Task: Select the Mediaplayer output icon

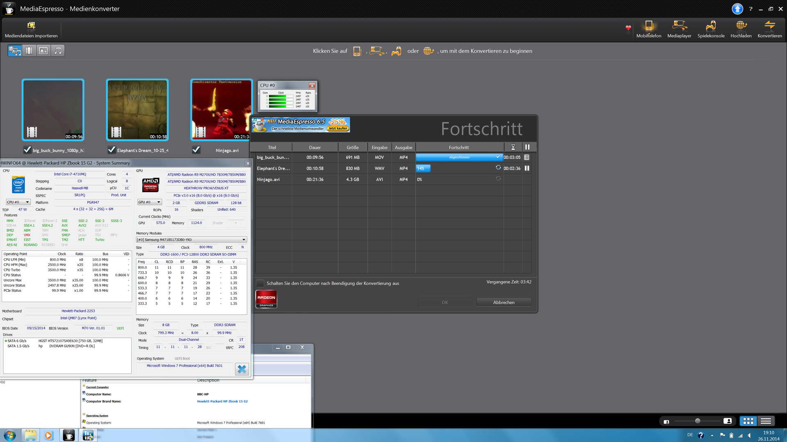Action: [x=679, y=27]
